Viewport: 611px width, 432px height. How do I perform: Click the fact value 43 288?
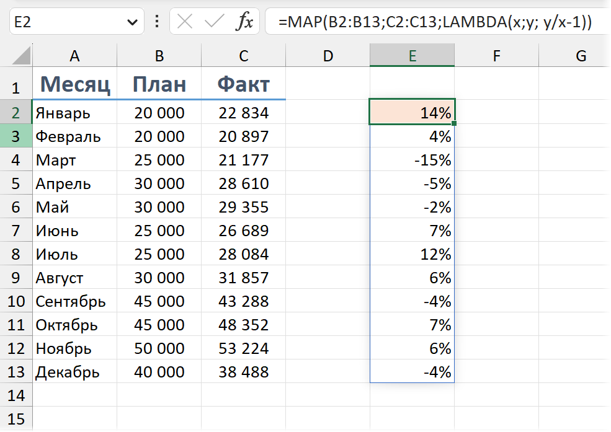(x=244, y=301)
